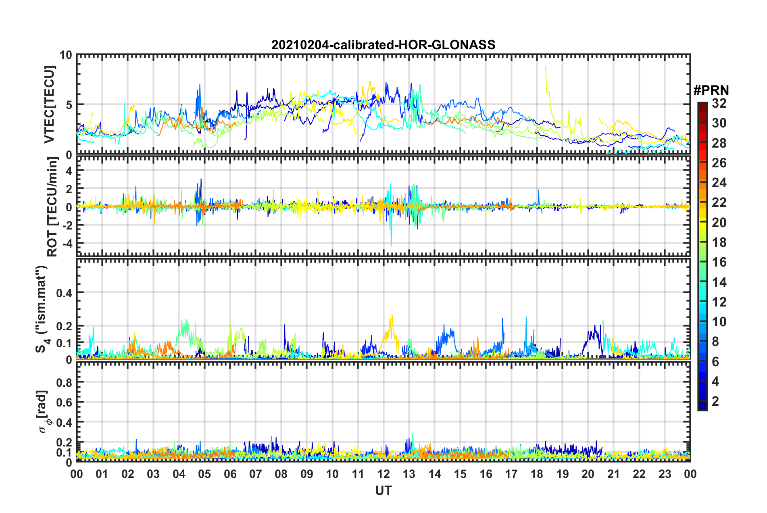Click the UT x-axis label
Viewport: 767px width, 513px height.
383,490
